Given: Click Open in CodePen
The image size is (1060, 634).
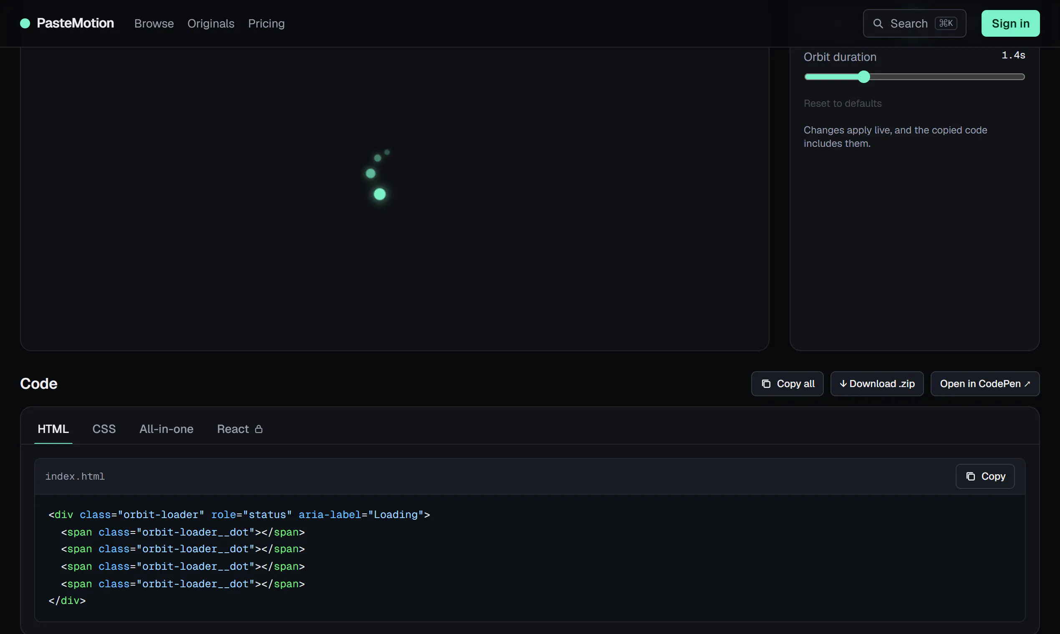Looking at the screenshot, I should [x=985, y=384].
